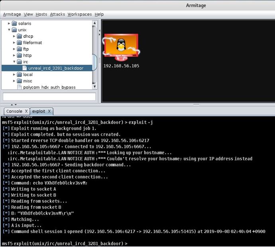Expand the misc folder arrow
275x247 pixels.
coord(14,81)
